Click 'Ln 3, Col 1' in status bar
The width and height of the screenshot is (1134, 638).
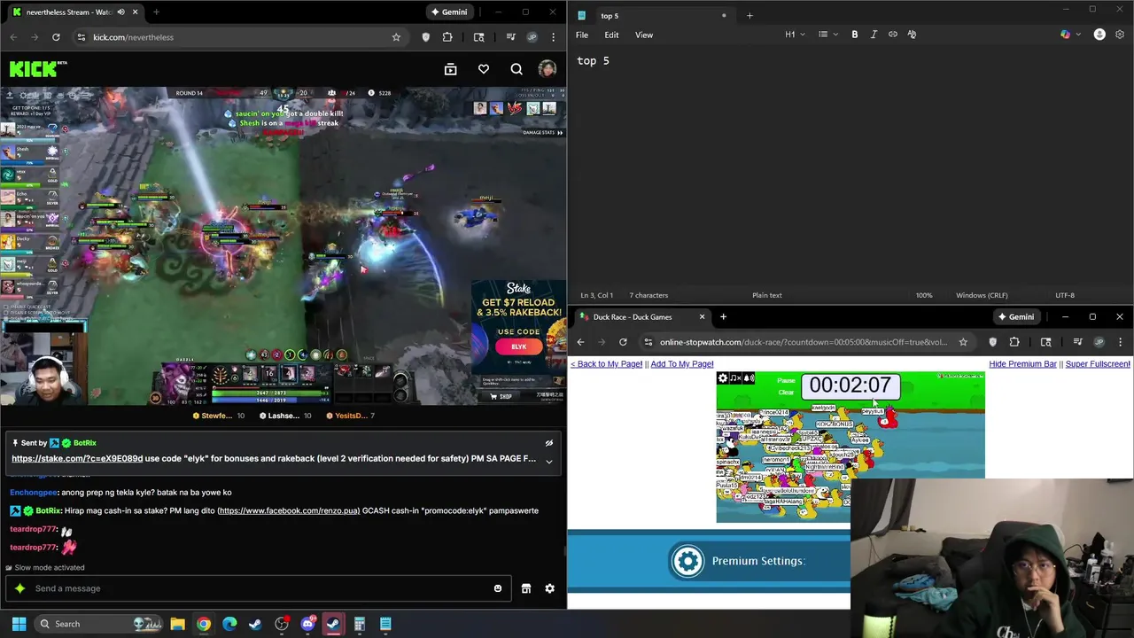[597, 295]
